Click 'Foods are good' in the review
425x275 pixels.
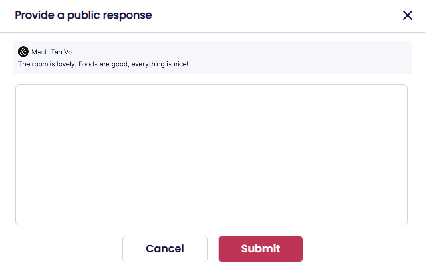click(104, 64)
